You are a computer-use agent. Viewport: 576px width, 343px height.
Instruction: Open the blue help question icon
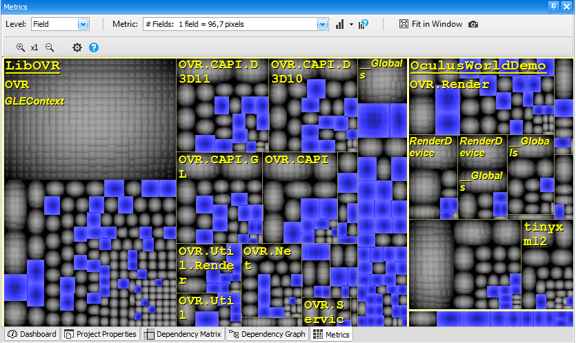[94, 48]
